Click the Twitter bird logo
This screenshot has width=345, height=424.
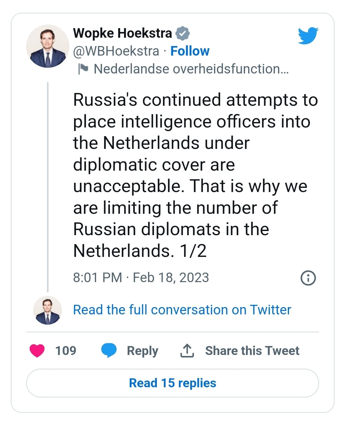click(308, 35)
